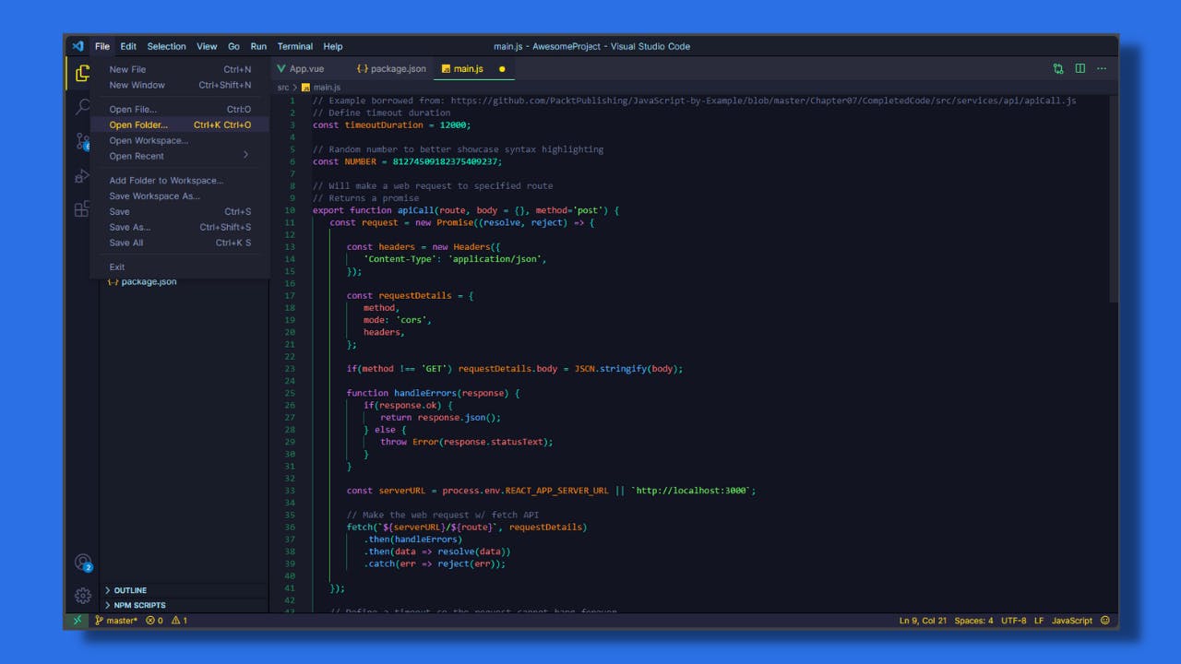Choose Open Workspace... menu entry

point(180,140)
